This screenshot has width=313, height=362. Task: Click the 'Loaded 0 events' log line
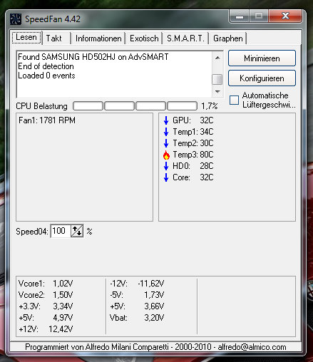[x=46, y=76]
